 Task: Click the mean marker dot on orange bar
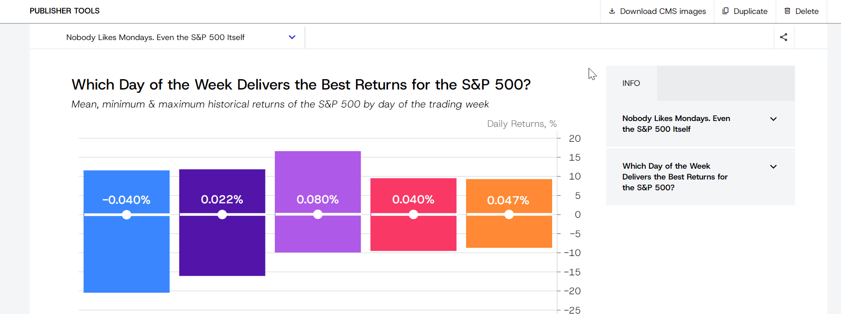coord(509,215)
